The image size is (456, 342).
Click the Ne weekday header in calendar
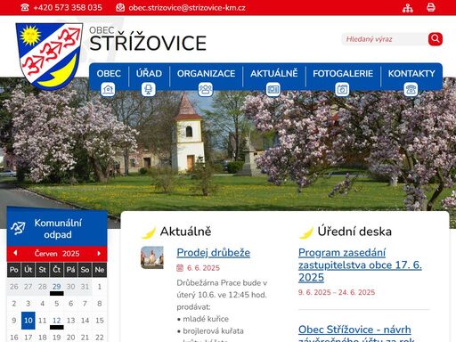coord(100,270)
